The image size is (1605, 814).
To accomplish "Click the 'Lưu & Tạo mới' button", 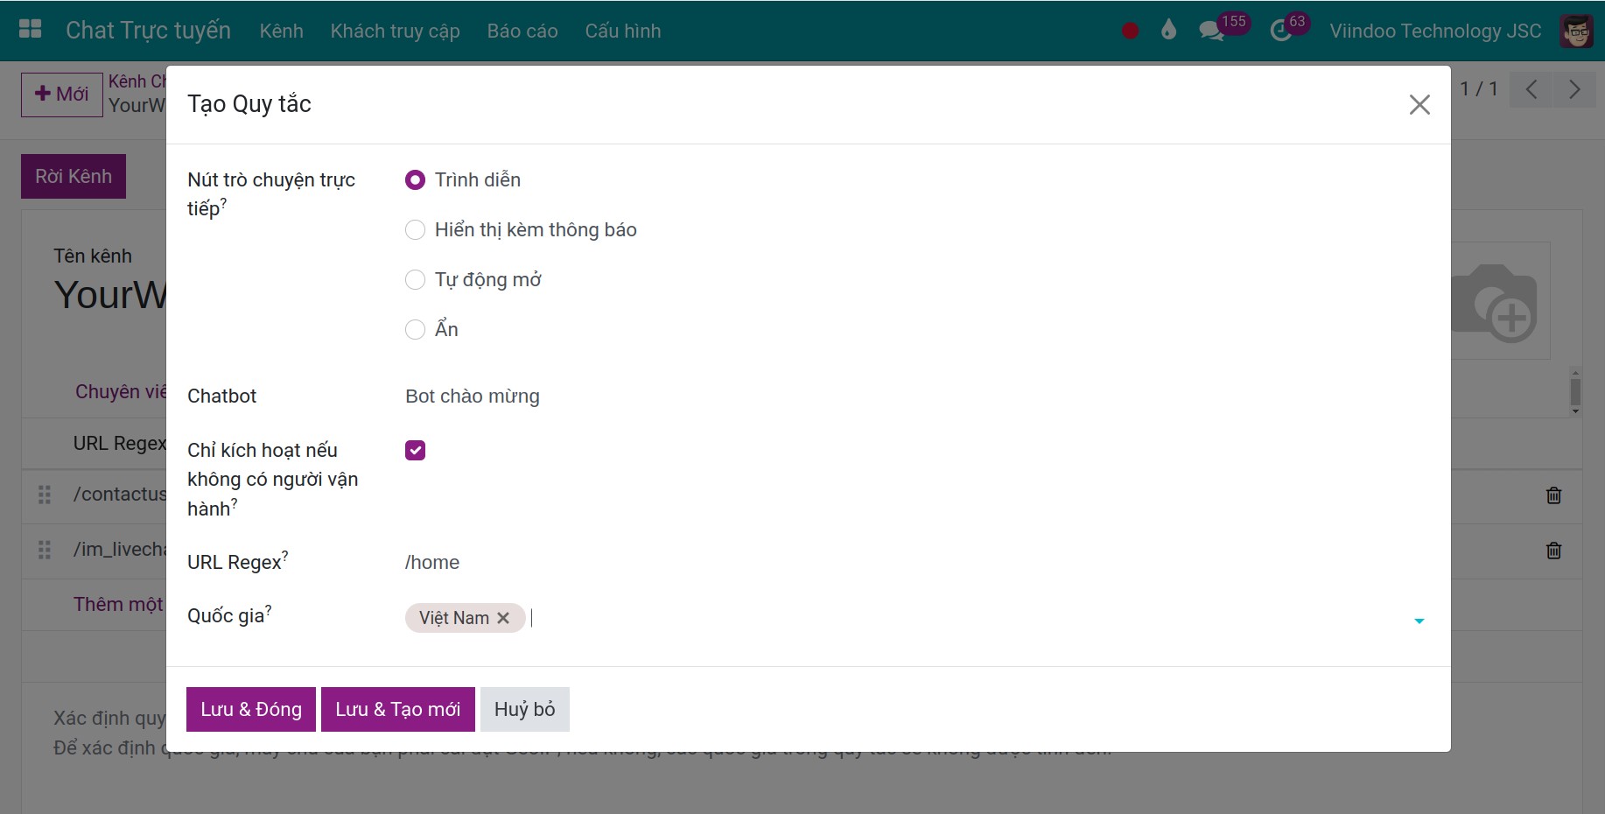I will tap(397, 709).
